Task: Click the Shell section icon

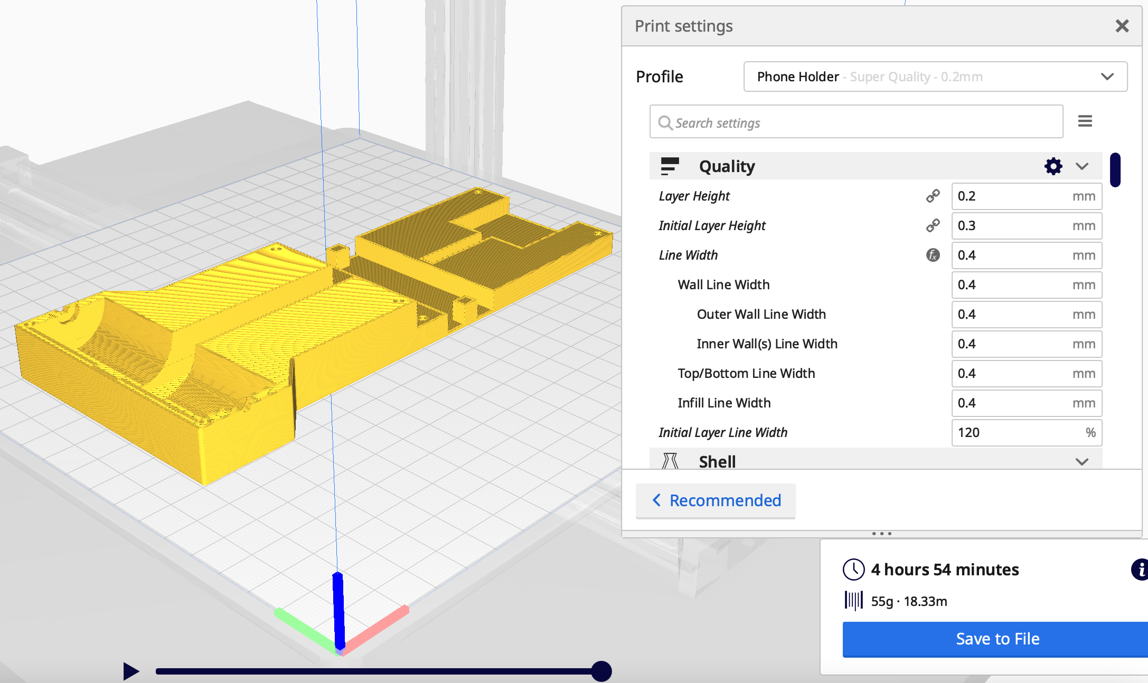Action: pyautogui.click(x=670, y=462)
